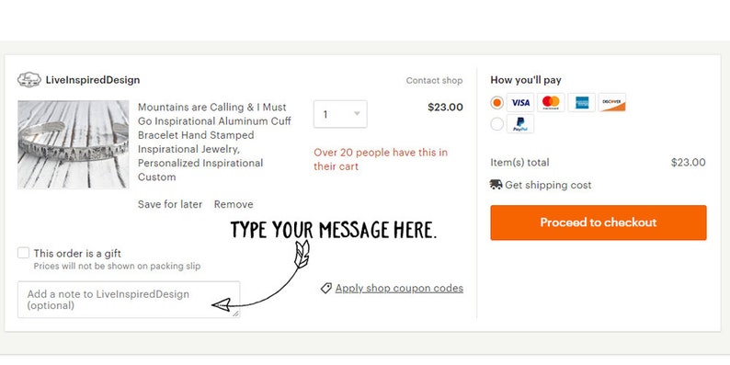Click the note to LiveInspiredDesign text field
This screenshot has width=730, height=365.
129,300
